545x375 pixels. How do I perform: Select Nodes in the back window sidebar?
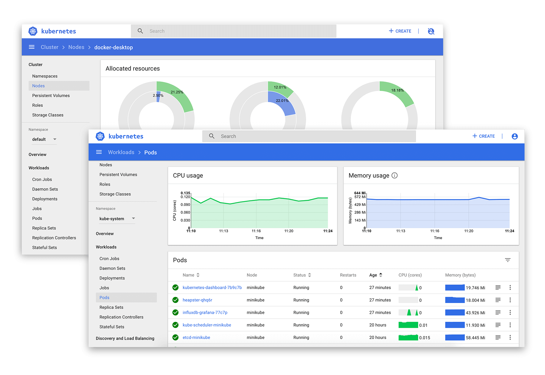59,86
